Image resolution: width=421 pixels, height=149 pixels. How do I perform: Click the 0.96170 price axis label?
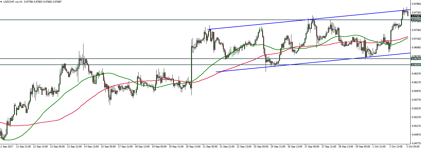tap(416, 82)
